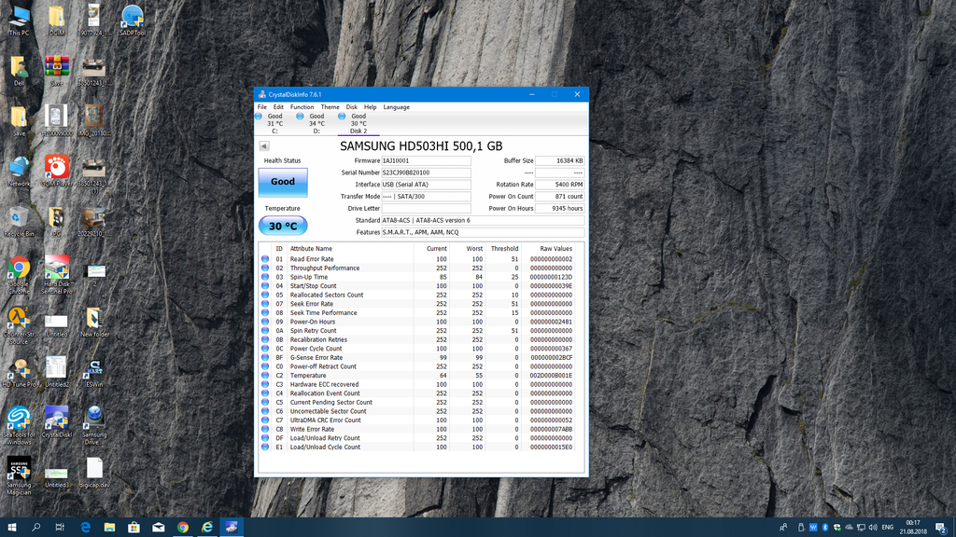956x537 pixels.
Task: Open Hard Disk Sentinel Pro shortcut
Action: [x=56, y=271]
